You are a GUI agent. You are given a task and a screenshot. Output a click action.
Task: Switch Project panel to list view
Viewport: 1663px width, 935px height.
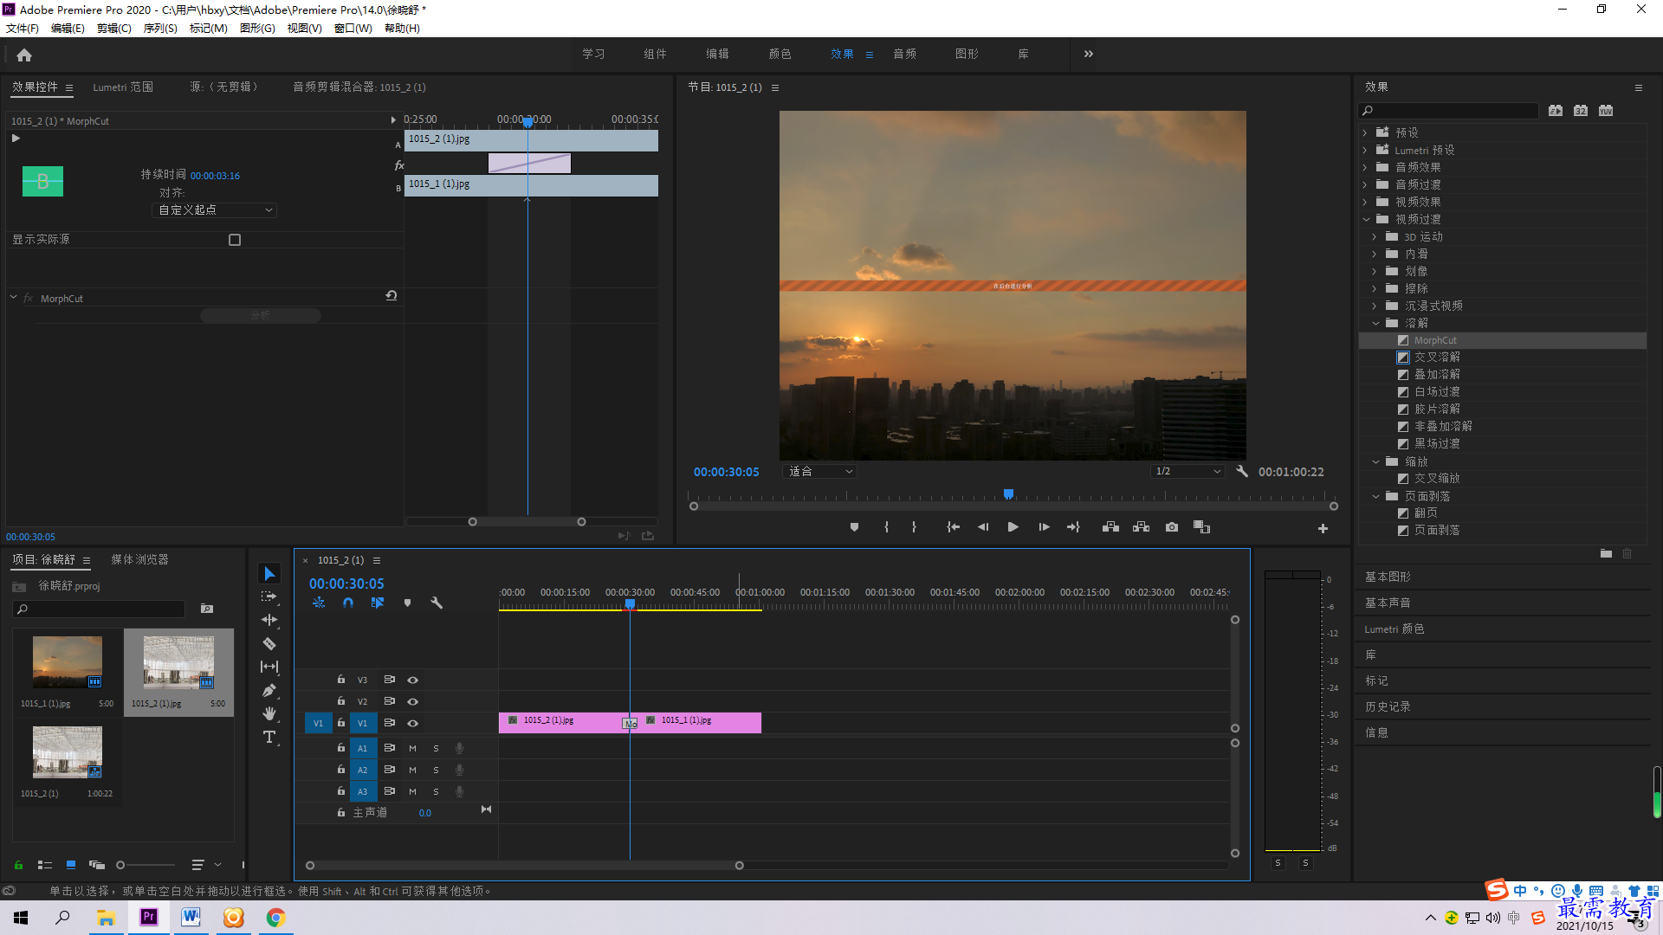(45, 865)
